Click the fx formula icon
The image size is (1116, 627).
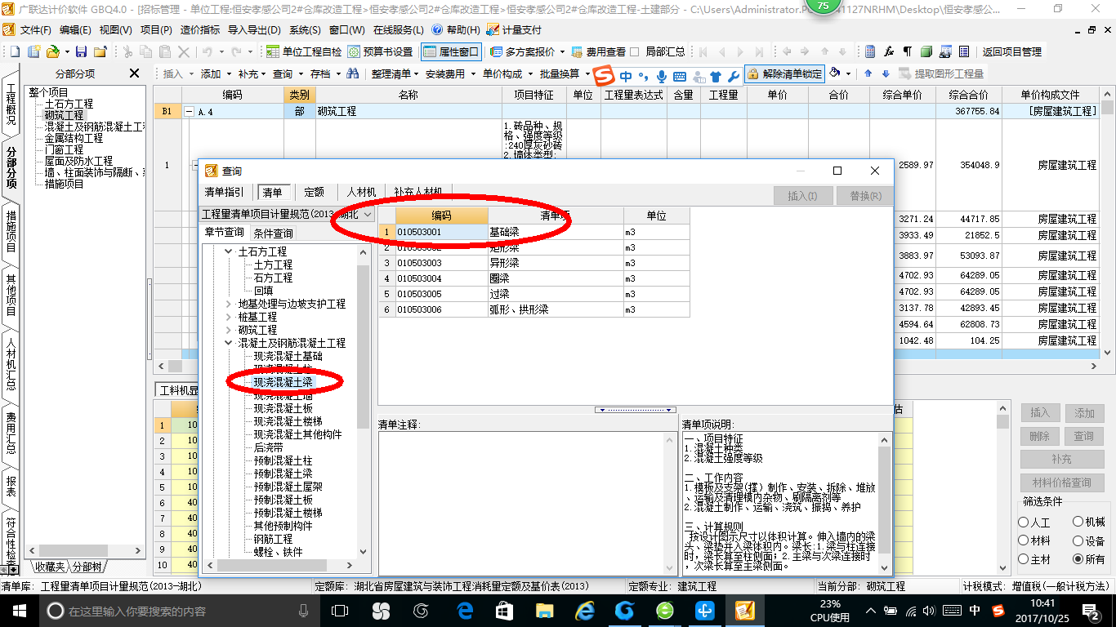pos(889,51)
